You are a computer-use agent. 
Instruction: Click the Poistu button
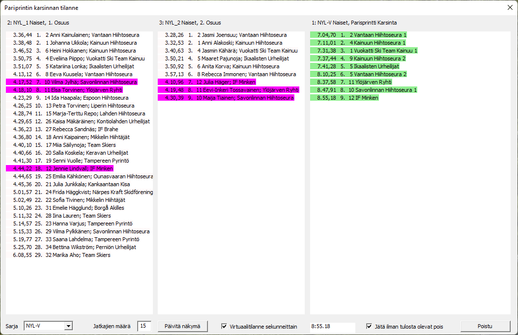click(485, 326)
